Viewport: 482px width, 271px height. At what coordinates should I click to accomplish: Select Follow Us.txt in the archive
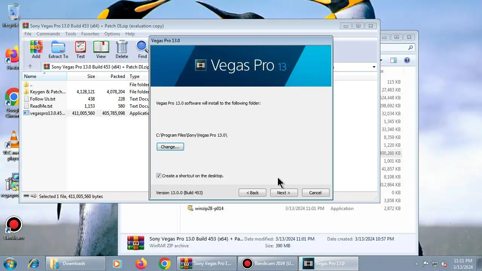[x=86, y=99]
